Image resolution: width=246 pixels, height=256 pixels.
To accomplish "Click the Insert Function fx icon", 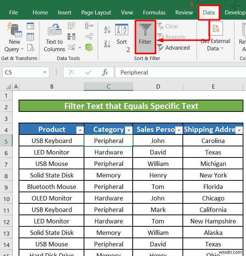I will 105,72.
